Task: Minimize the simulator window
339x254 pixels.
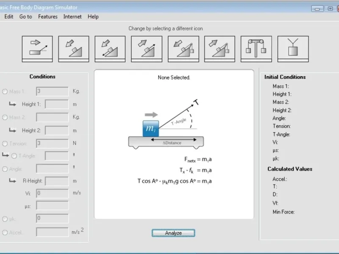Action: pyautogui.click(x=317, y=9)
